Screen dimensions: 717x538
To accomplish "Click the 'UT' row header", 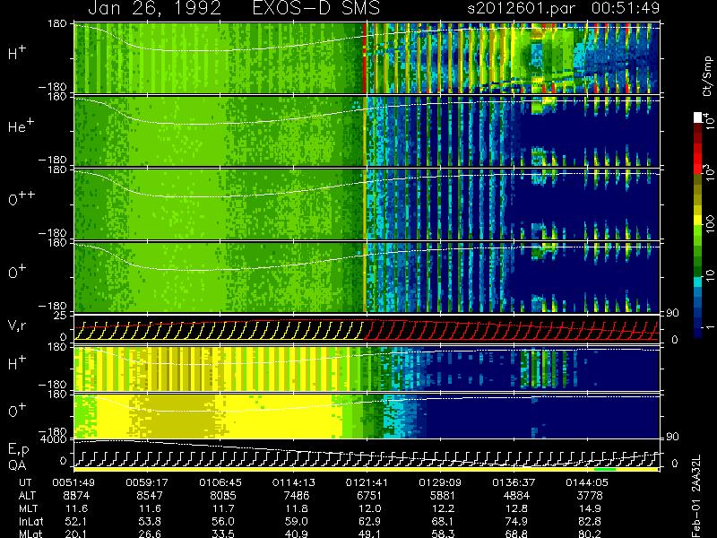I will coord(26,482).
